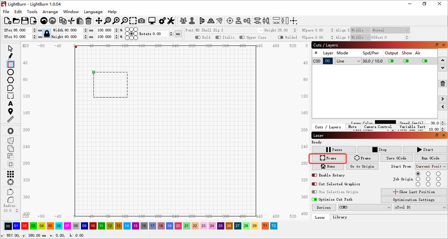The height and width of the screenshot is (239, 448).
Task: Click the Devices button
Action: coord(324,207)
